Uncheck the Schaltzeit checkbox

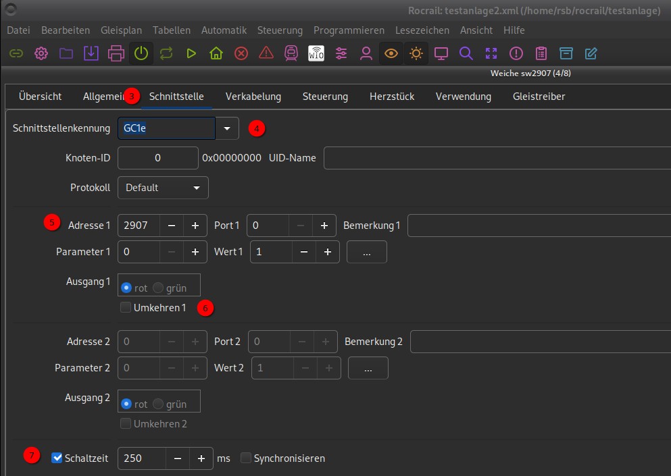coord(57,458)
